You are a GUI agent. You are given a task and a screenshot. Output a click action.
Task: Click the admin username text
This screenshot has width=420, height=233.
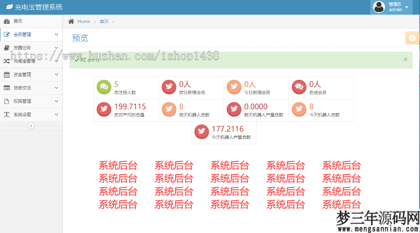395,10
